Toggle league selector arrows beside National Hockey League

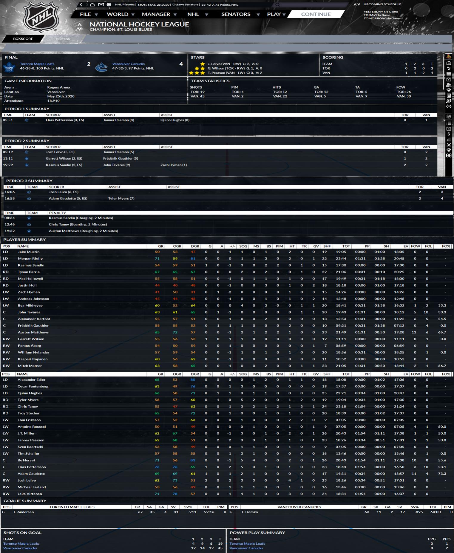click(79, 27)
